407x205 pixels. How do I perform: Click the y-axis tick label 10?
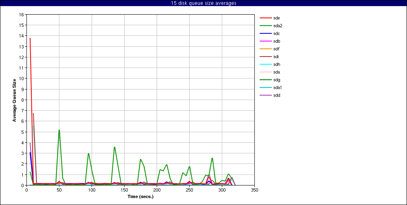click(22, 79)
